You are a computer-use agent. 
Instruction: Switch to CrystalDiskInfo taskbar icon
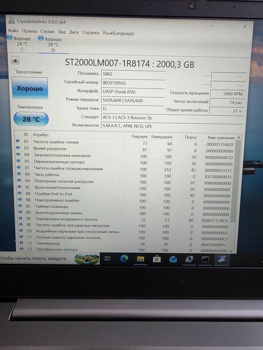tap(221, 260)
